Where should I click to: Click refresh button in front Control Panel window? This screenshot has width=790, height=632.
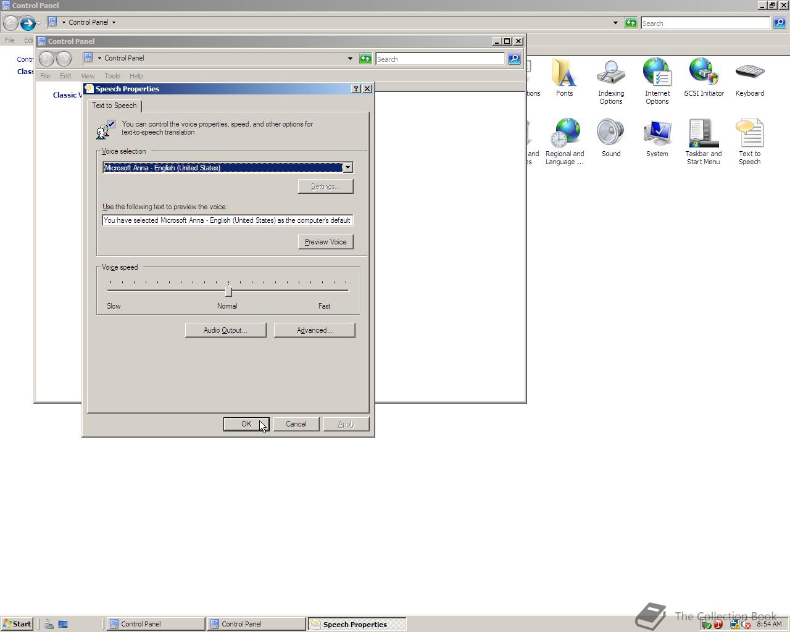[x=365, y=59]
